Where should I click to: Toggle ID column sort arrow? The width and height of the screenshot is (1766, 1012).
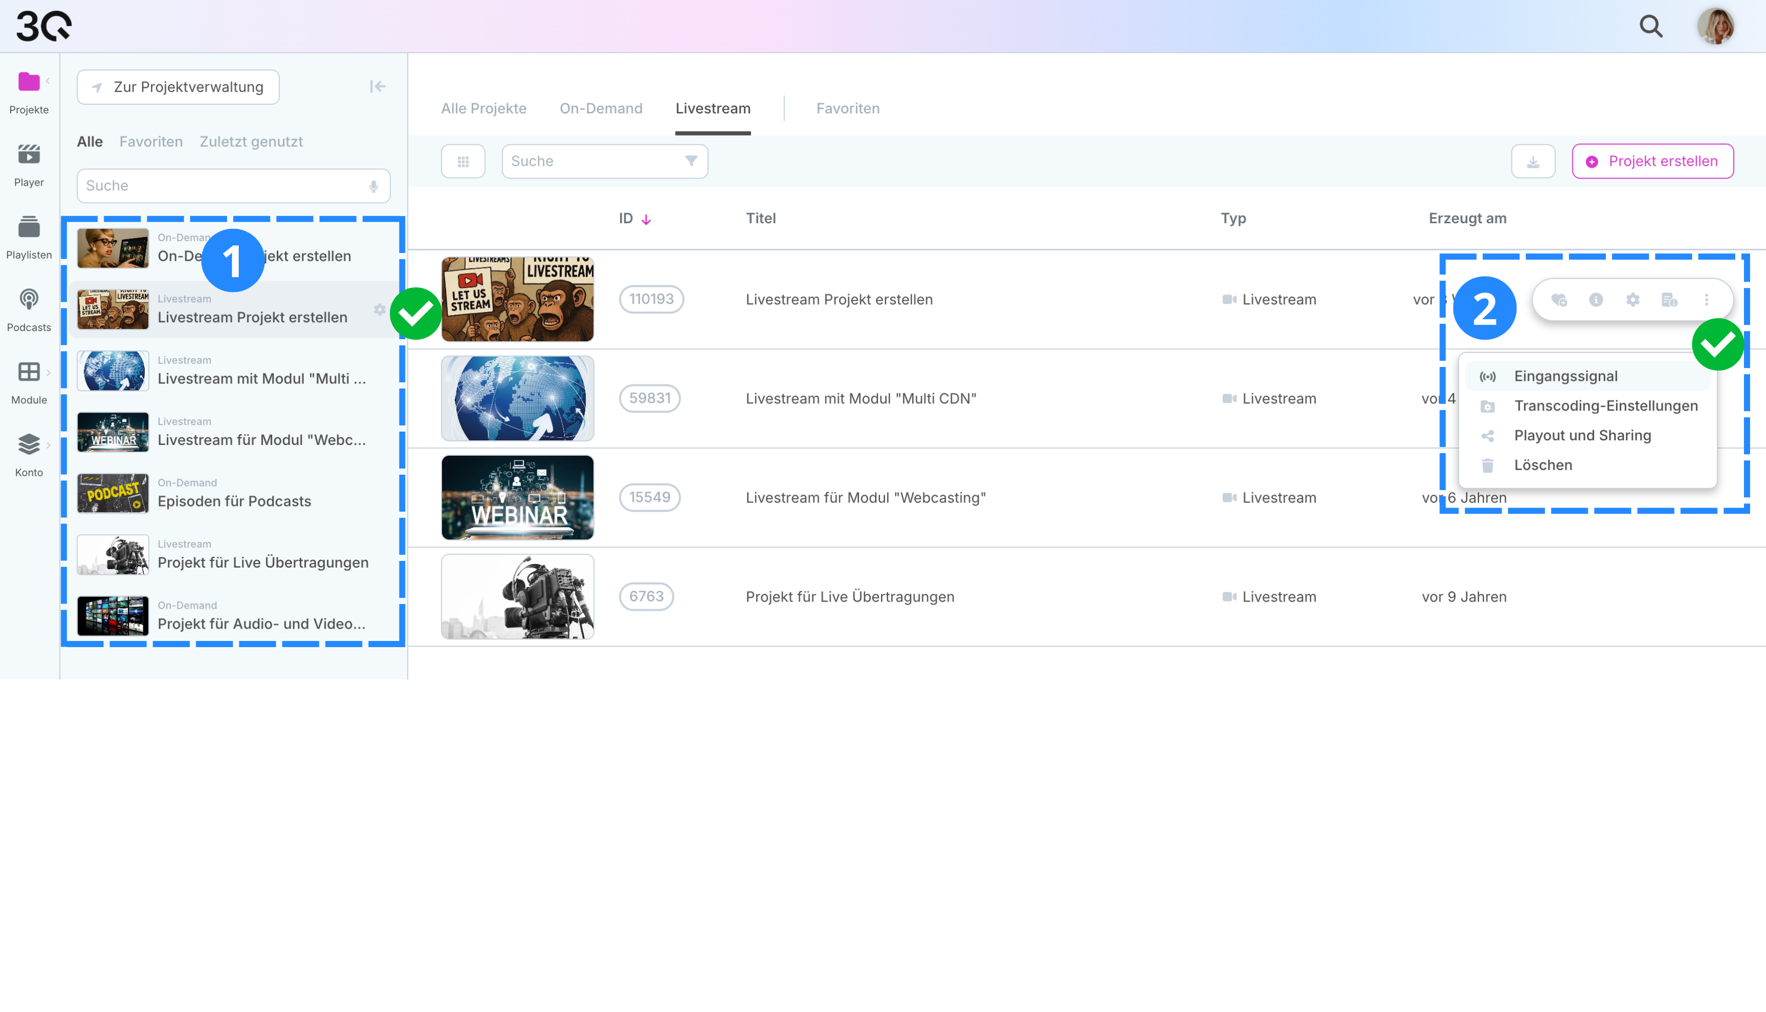click(646, 220)
